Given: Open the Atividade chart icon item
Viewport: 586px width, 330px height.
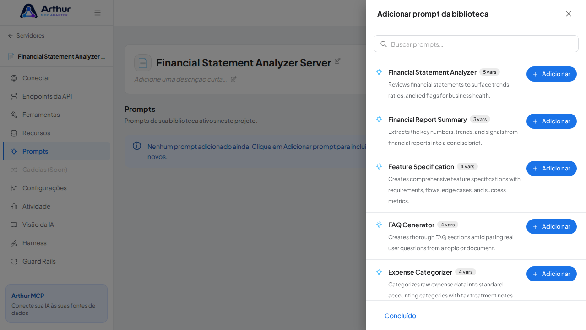Looking at the screenshot, I should coord(14,206).
